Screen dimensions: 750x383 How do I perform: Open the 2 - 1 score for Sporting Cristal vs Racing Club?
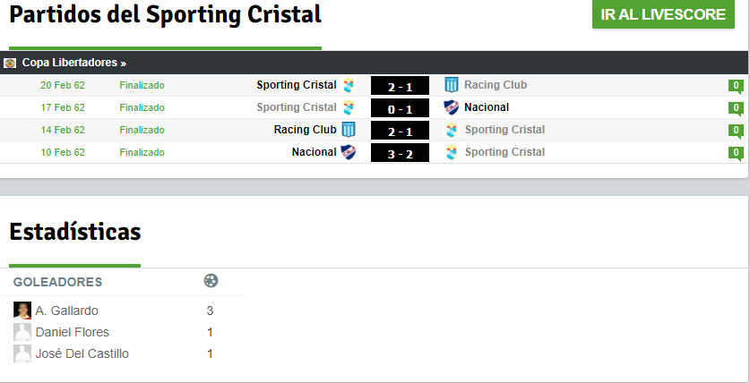click(x=400, y=86)
